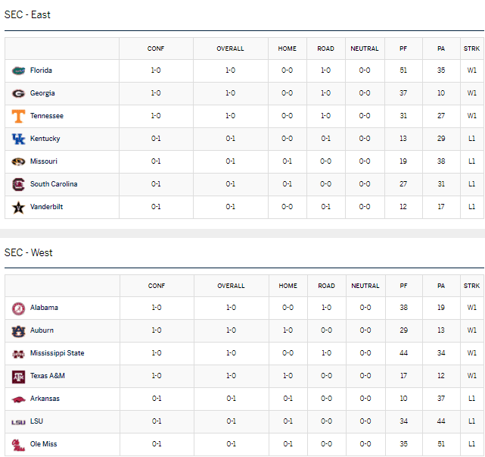Open the LSU team link
The height and width of the screenshot is (457, 485).
point(36,421)
